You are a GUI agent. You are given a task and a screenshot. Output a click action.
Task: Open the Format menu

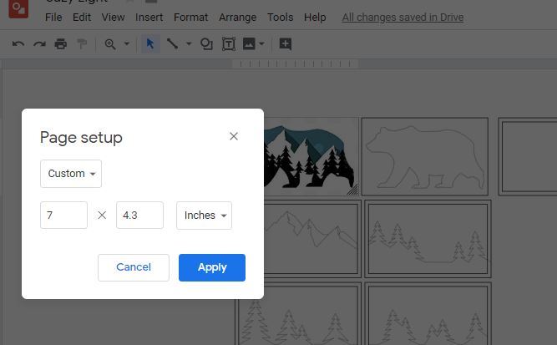[190, 17]
